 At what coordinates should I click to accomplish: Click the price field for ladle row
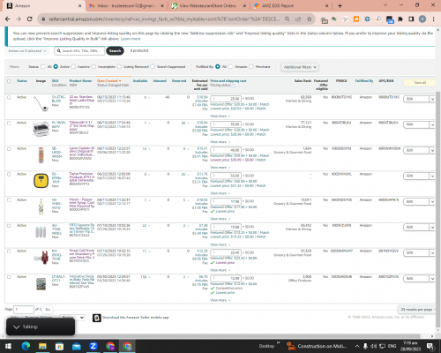pyautogui.click(x=226, y=99)
